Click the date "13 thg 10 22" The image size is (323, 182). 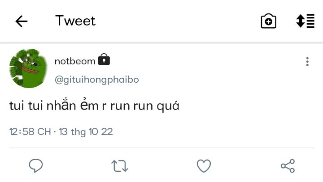tap(86, 132)
